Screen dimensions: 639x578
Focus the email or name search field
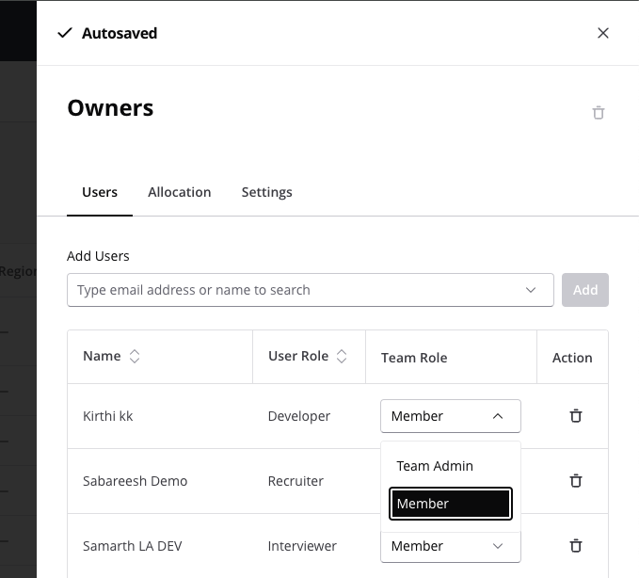[292, 290]
